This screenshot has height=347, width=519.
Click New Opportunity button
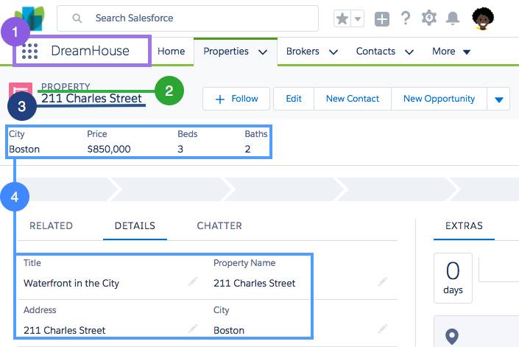pyautogui.click(x=439, y=99)
